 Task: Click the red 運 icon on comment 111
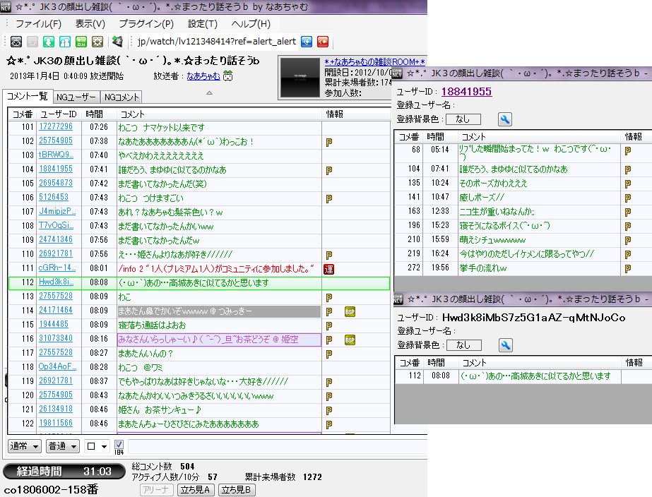328,269
